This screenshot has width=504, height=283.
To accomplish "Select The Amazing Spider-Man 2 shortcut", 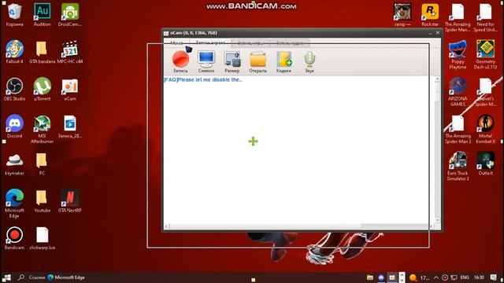I will tap(458, 129).
